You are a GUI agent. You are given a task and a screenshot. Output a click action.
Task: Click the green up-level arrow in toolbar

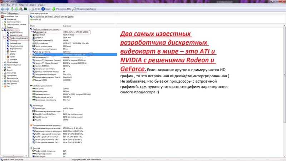[x=12, y=9]
